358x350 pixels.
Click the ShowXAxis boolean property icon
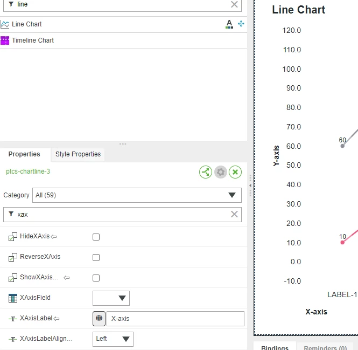[13, 278]
